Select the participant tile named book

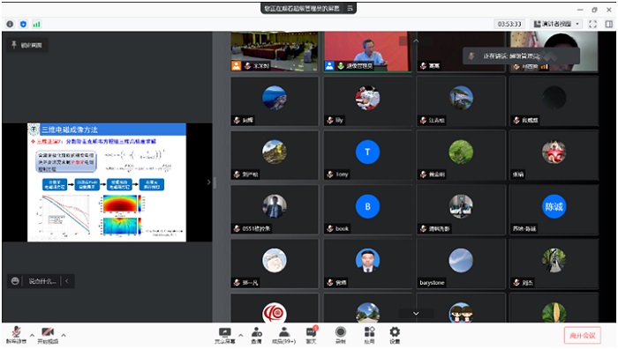click(x=367, y=210)
